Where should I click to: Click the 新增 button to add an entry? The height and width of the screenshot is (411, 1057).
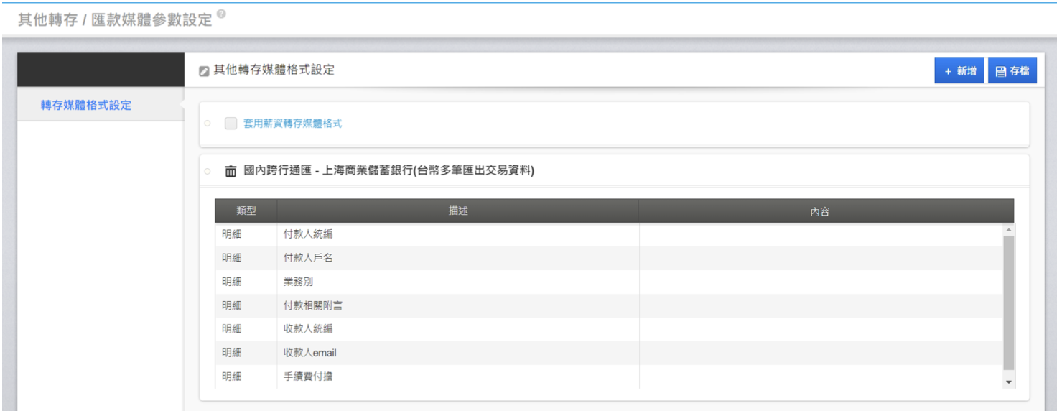(959, 71)
